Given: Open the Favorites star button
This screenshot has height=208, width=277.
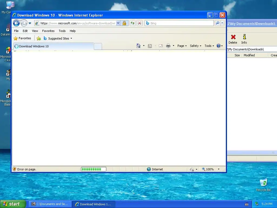Looking at the screenshot, I should tap(22, 38).
